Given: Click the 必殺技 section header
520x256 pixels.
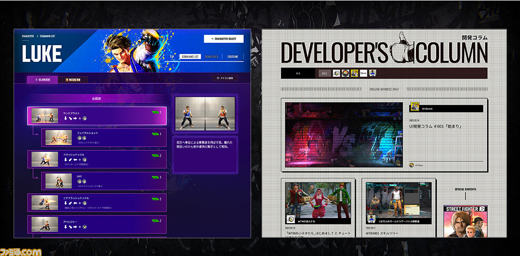Looking at the screenshot, I should (x=96, y=99).
